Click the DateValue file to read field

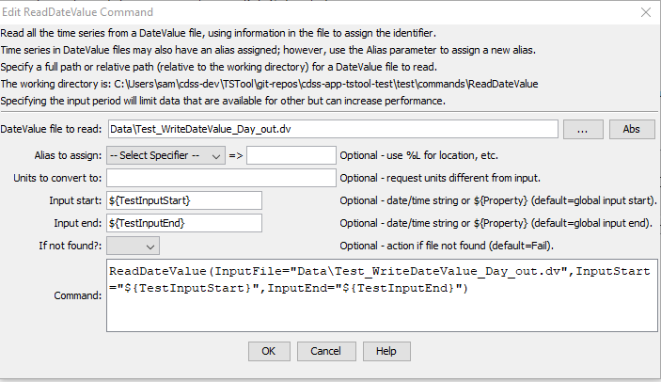(333, 129)
